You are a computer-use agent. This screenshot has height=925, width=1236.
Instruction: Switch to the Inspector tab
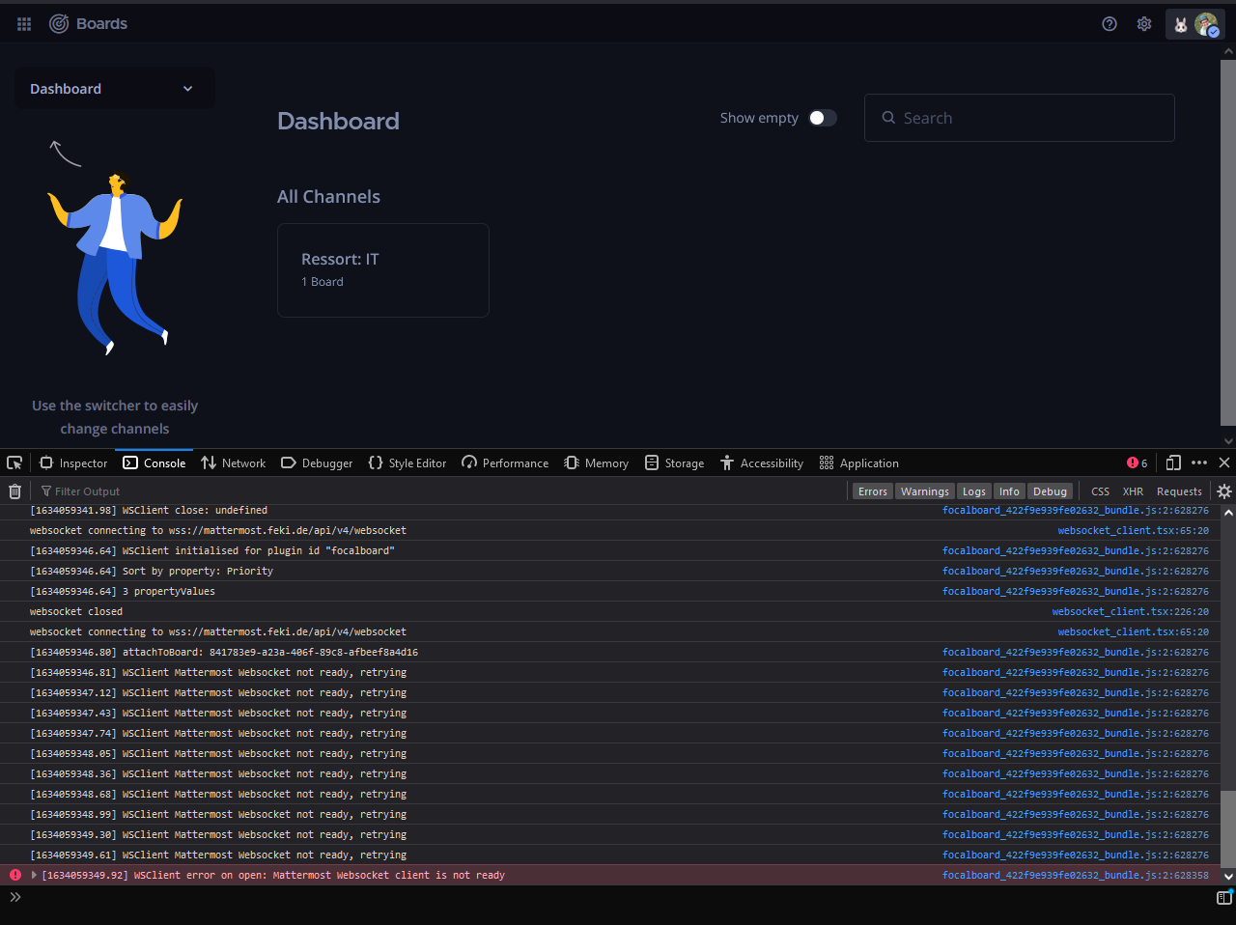coord(73,463)
